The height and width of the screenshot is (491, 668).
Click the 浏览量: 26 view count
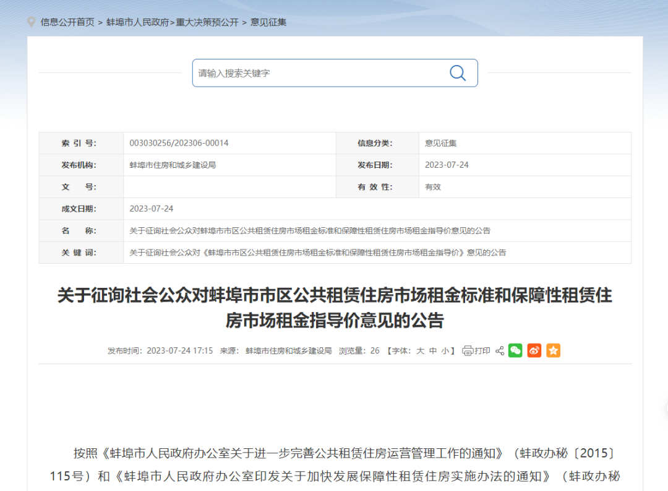pyautogui.click(x=359, y=350)
